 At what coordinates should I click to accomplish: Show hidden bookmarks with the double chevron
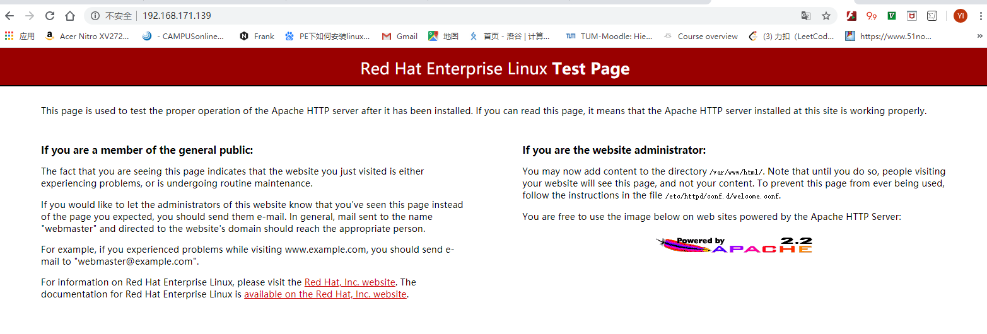(x=979, y=36)
